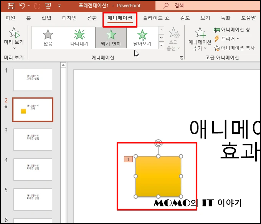
Task: Move animation gallery up one row
Action: (x=161, y=30)
